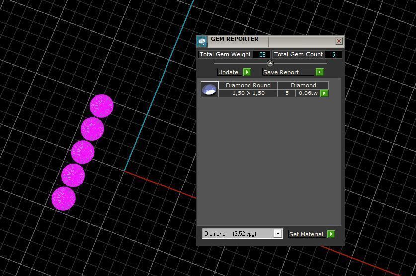Click the '0,06tw' weight cell
Screen dimensions: 416x276
point(308,93)
